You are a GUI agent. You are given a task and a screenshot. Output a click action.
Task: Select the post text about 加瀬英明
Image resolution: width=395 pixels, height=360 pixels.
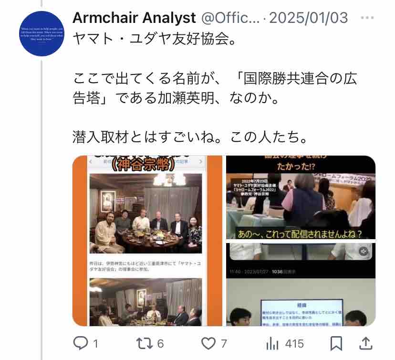point(215,88)
